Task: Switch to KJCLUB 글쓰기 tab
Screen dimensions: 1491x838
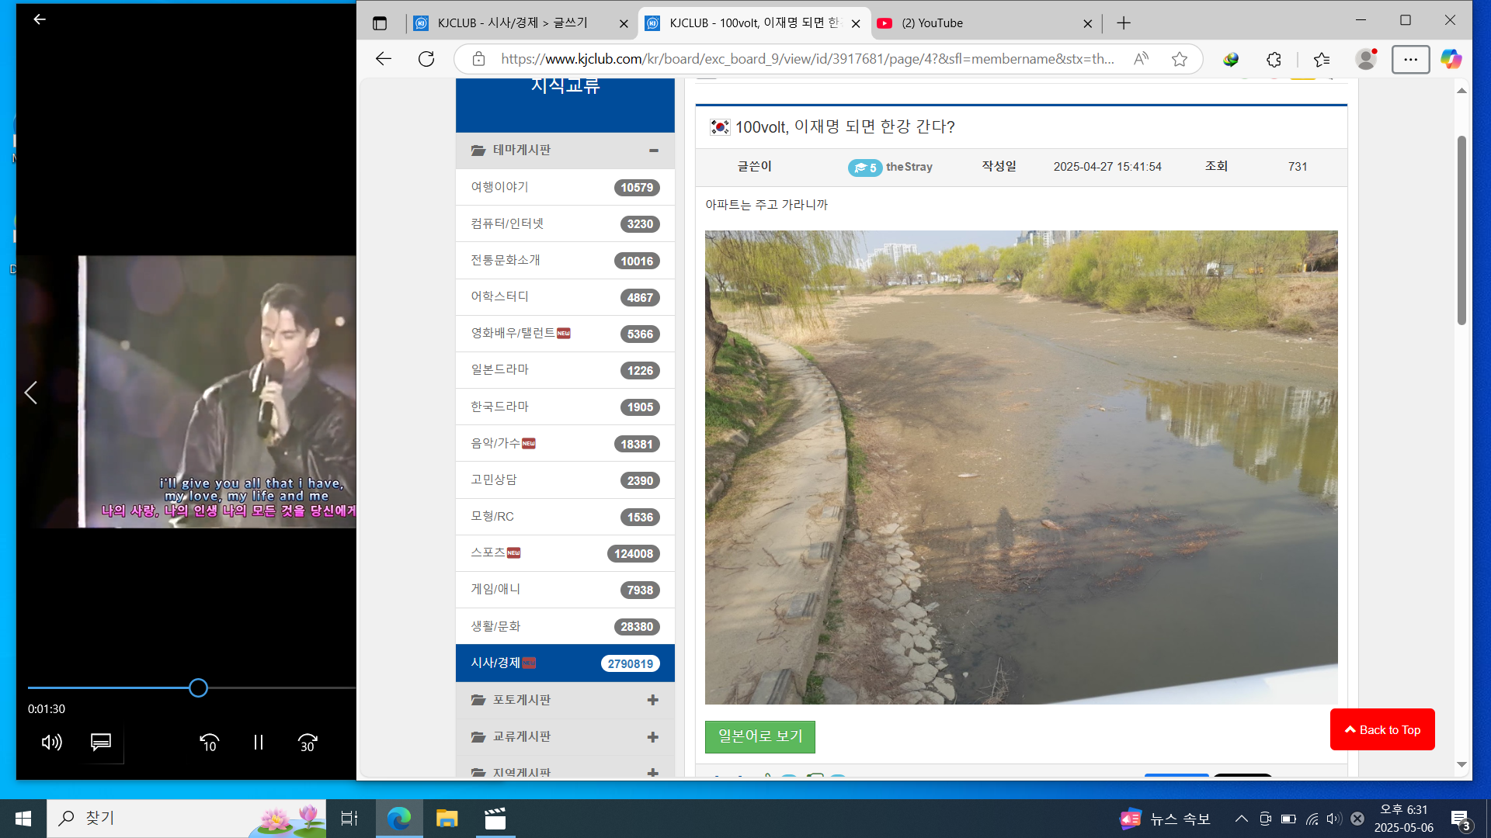Action: 513,23
